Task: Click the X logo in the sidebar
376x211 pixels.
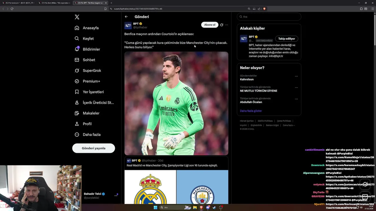Action: (x=77, y=17)
